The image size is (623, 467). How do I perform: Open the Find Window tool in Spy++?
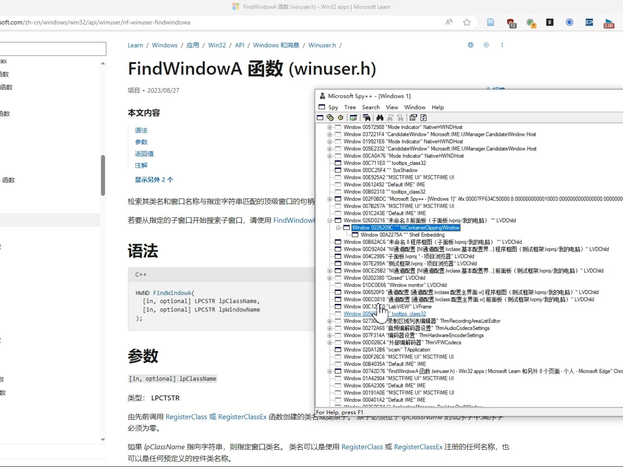coord(366,117)
